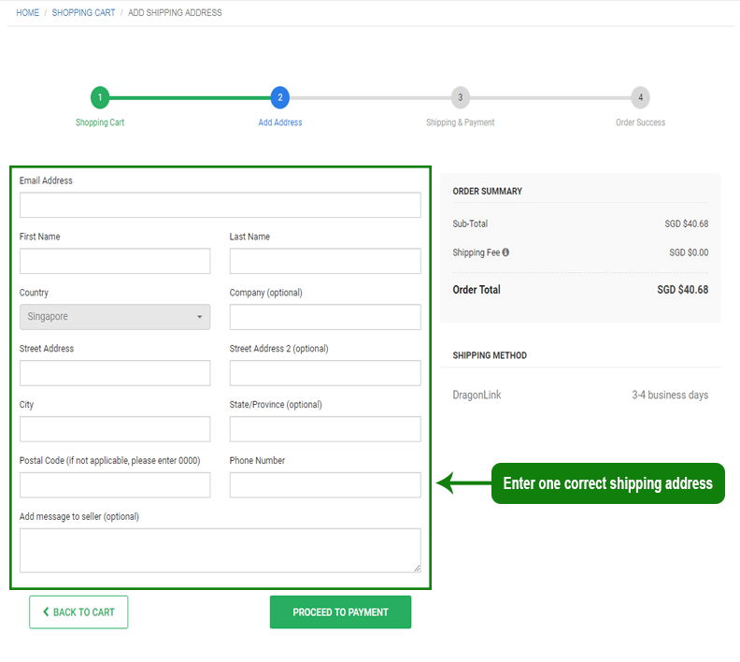Click step 3 Shipping & Payment circle

click(460, 97)
